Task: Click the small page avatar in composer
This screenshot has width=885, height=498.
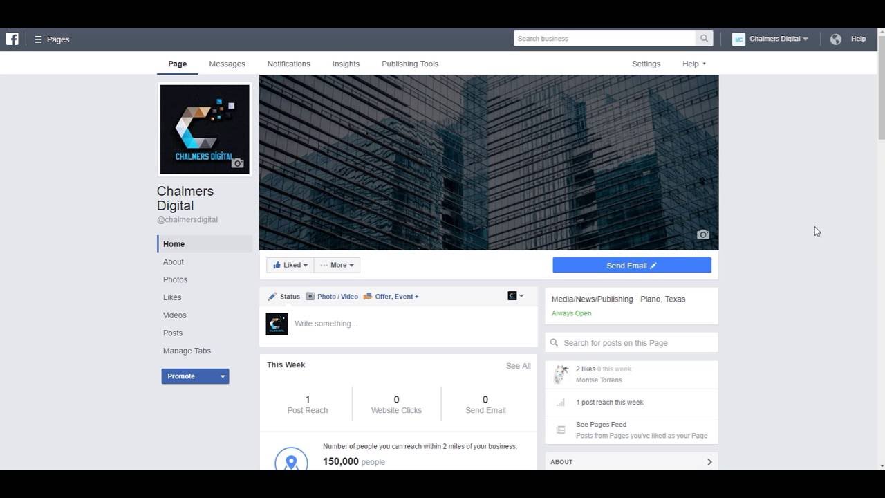Action: coord(277,324)
